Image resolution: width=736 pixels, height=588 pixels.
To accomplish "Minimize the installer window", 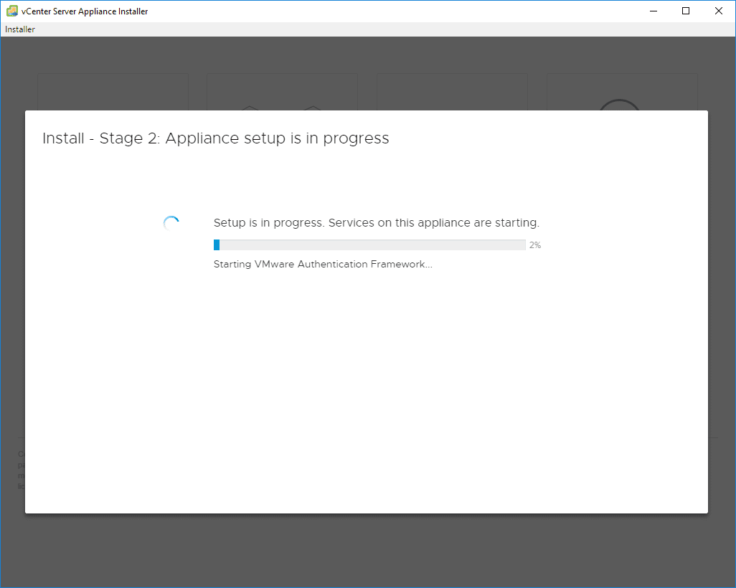I will 654,11.
